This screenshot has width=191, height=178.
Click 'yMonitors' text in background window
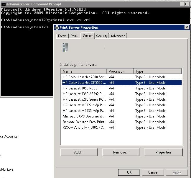pos(7,169)
